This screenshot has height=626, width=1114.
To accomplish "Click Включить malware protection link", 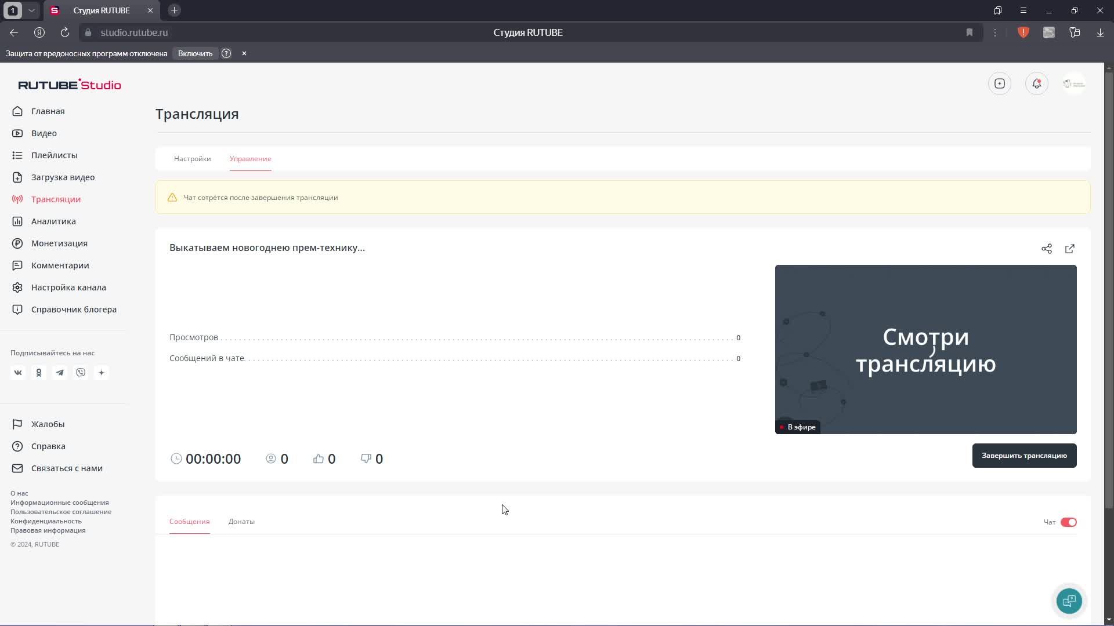I will pos(195,53).
